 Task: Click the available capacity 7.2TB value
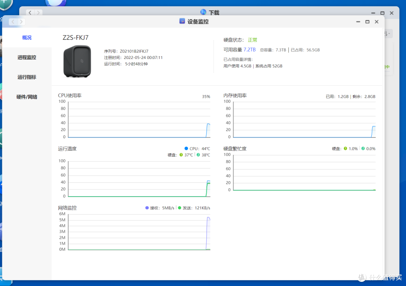[x=249, y=50]
